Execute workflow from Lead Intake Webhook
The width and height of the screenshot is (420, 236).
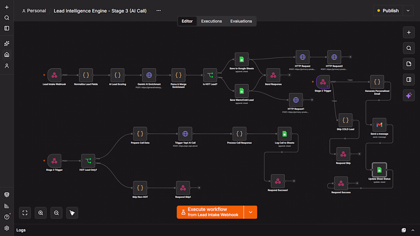(210, 212)
